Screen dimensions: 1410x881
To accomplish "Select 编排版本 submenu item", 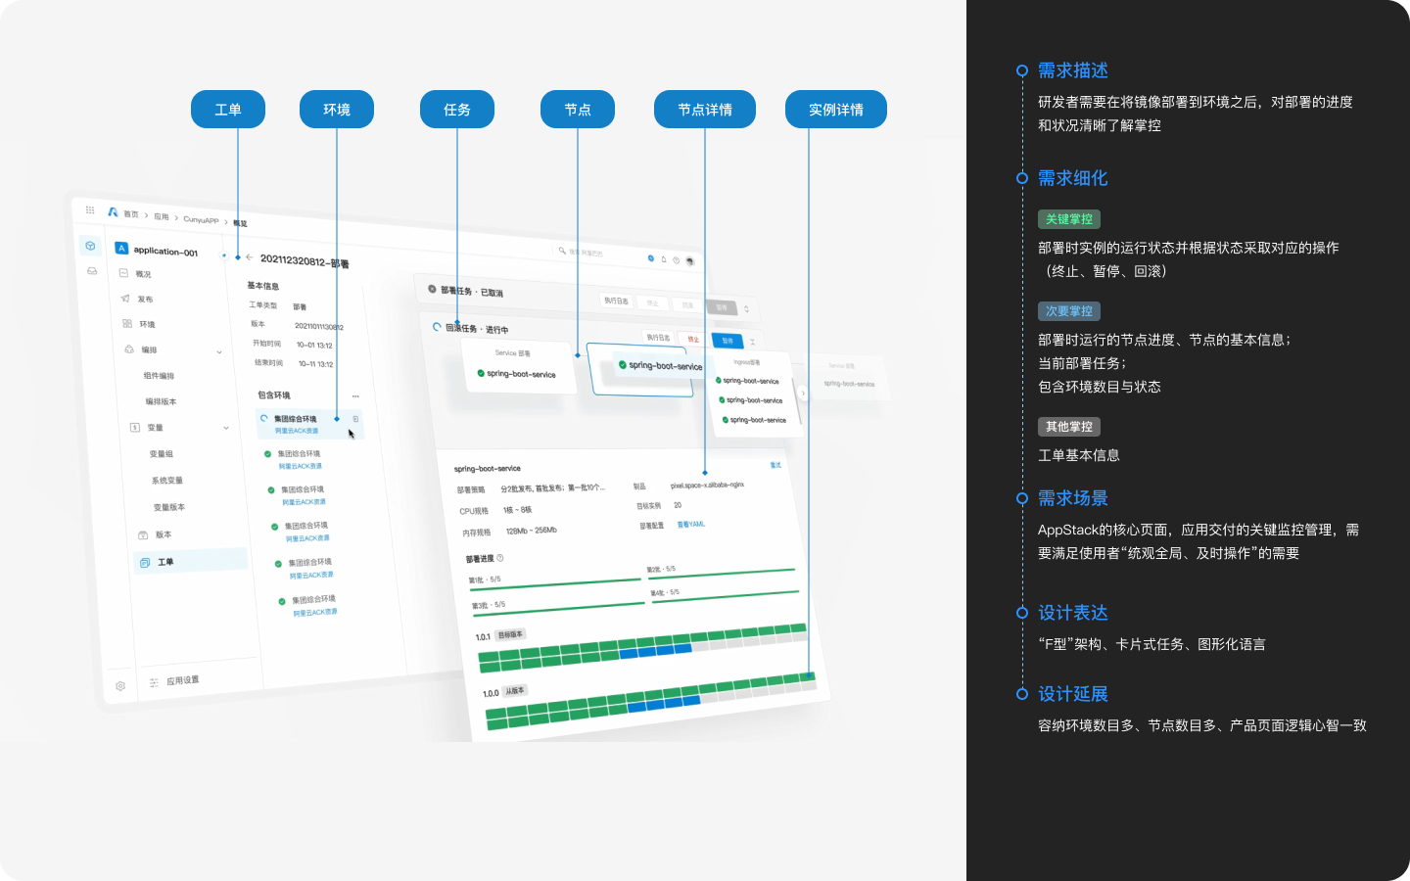I will [x=162, y=401].
